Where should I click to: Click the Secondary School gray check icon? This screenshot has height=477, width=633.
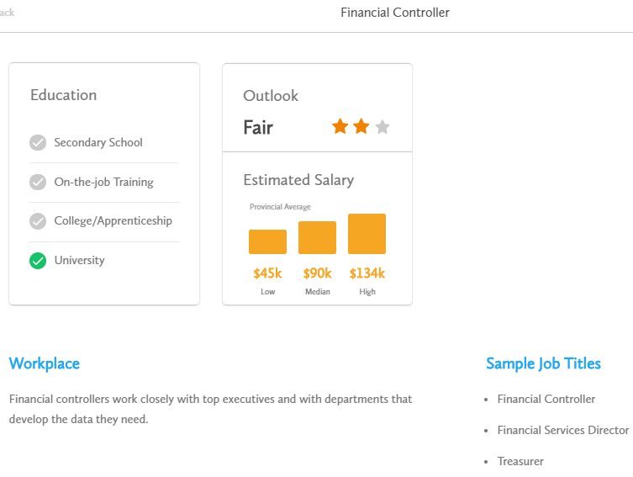(38, 142)
